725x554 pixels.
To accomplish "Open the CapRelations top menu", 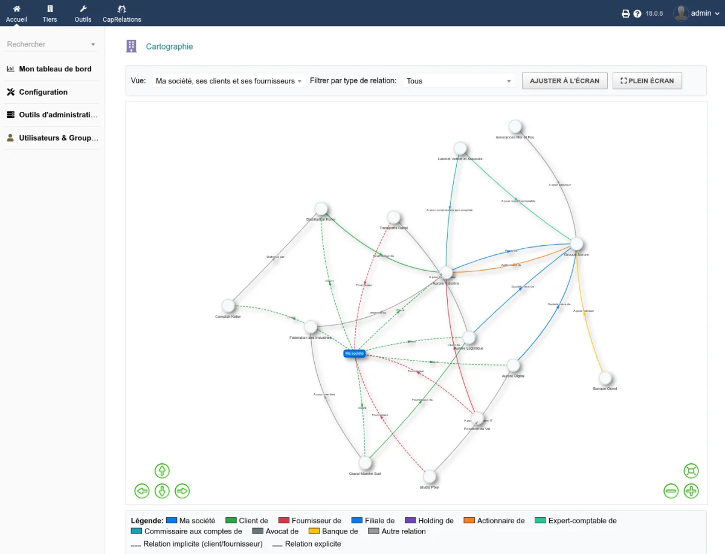I will coord(122,13).
